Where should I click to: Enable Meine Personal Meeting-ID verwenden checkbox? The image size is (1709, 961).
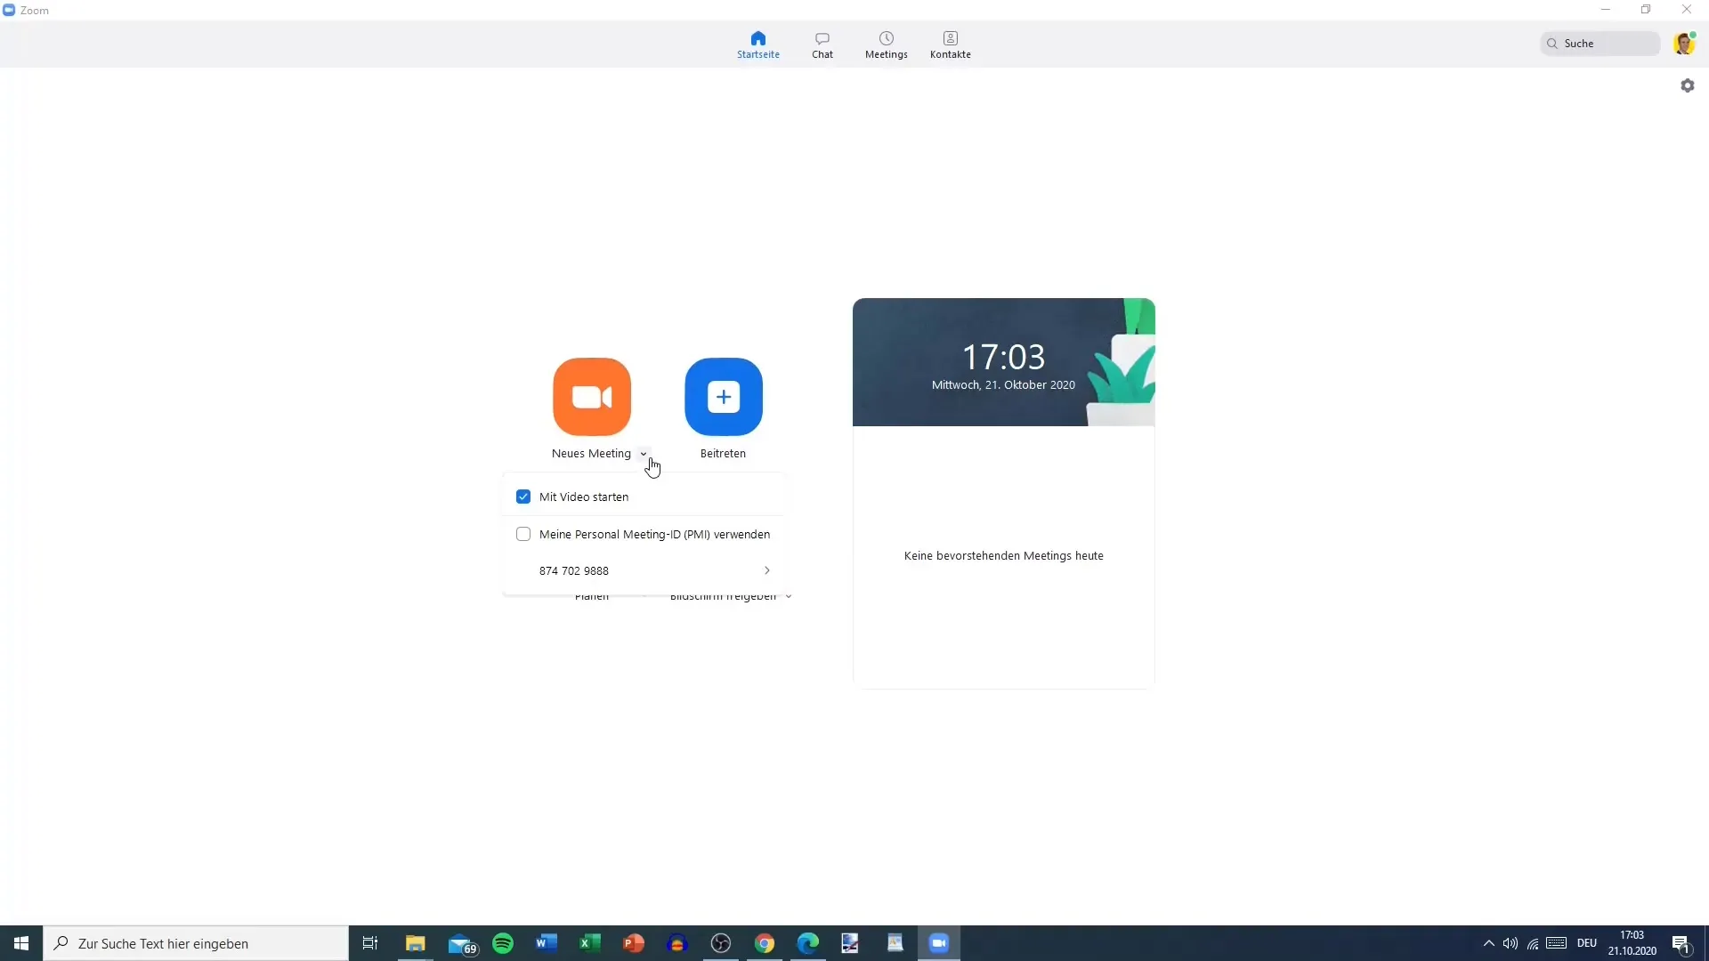[x=523, y=534]
